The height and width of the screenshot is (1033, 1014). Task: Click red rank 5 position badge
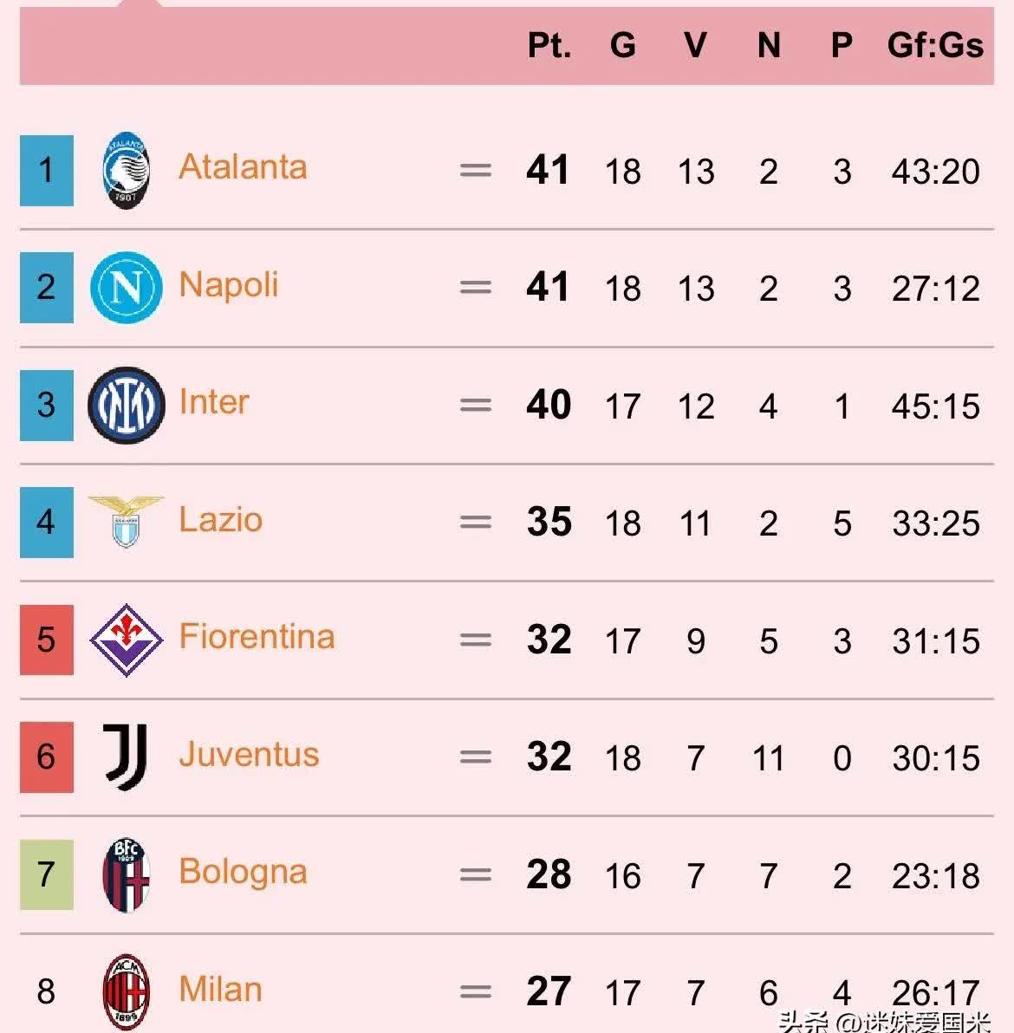[47, 640]
